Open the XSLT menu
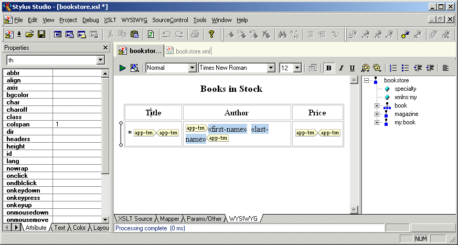Screen dimensions: 458x245 (110, 20)
